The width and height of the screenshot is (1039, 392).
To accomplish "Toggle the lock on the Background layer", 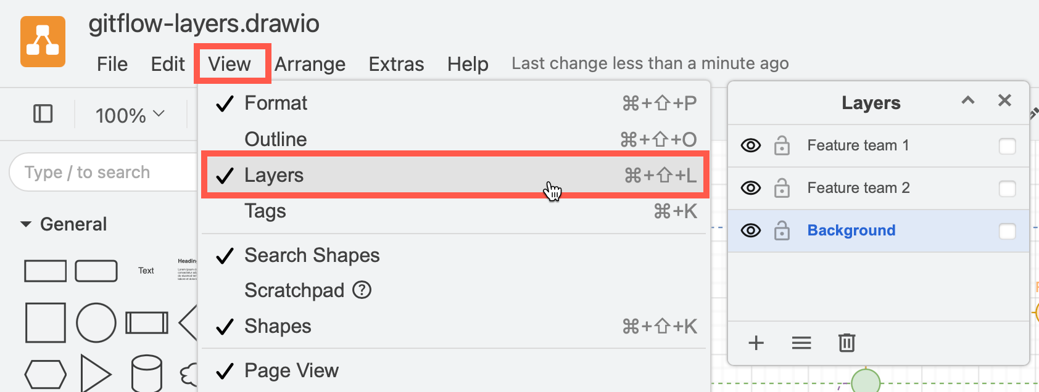I will click(x=782, y=230).
